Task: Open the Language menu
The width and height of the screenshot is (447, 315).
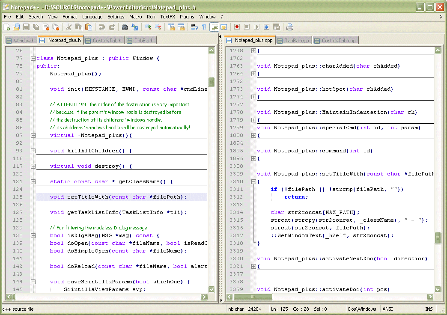Action: click(92, 17)
